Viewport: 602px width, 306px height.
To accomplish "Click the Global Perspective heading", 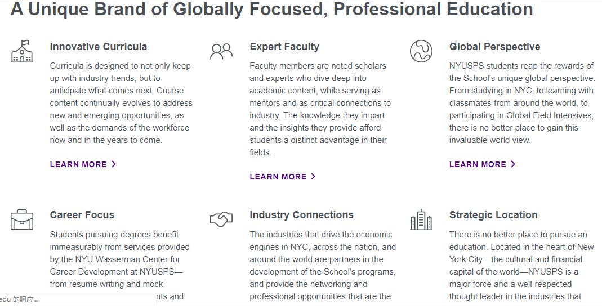I will (x=494, y=47).
